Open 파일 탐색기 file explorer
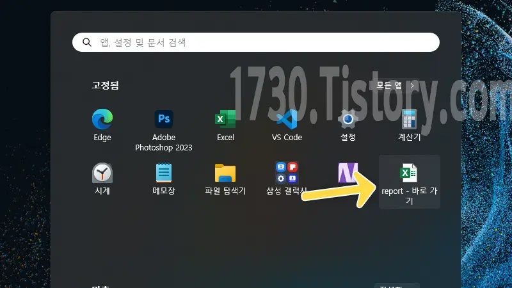This screenshot has width=512, height=288. (225, 179)
